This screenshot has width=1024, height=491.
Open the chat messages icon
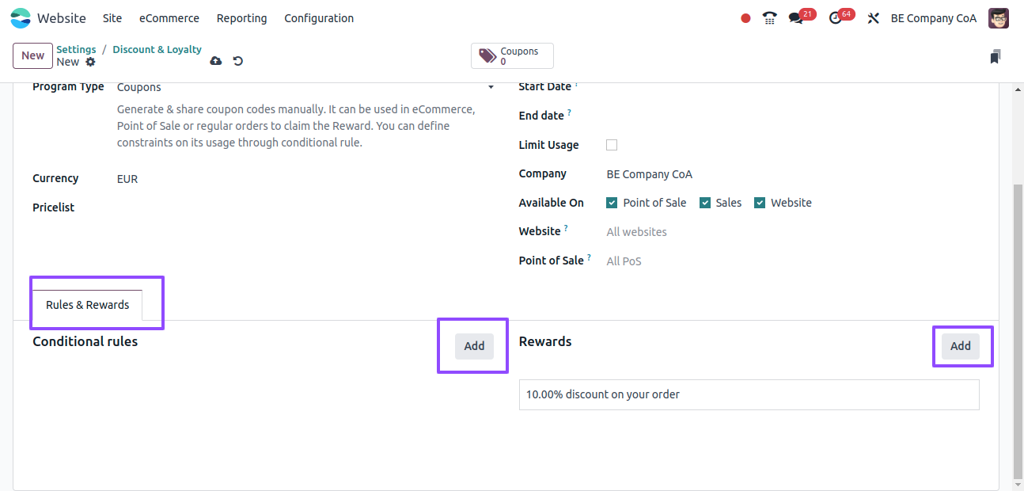click(x=796, y=18)
